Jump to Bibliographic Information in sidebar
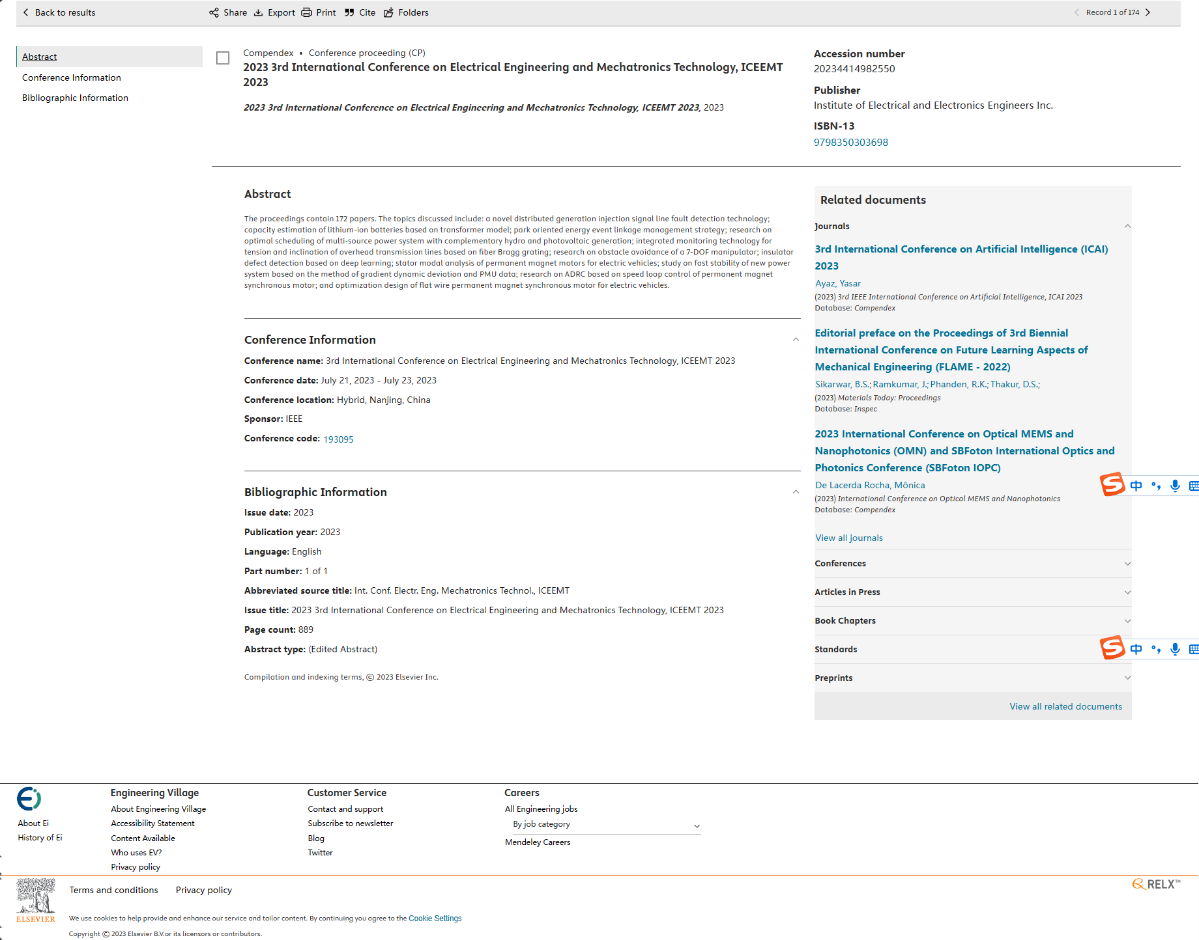Viewport: 1199px width, 940px height. (75, 98)
